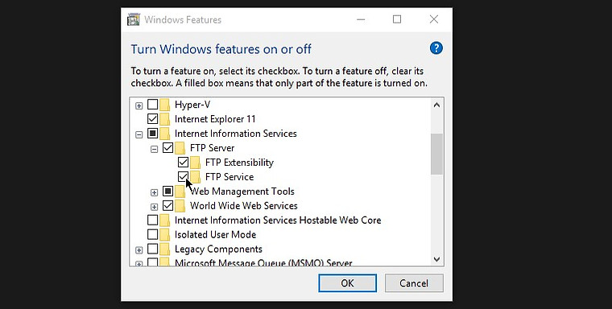Click the Windows Features title bar icon
The image size is (612, 309).
(x=134, y=19)
